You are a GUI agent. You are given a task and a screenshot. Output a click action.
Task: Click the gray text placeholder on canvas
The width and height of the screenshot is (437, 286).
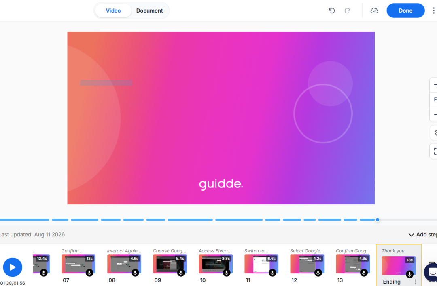[x=106, y=83]
